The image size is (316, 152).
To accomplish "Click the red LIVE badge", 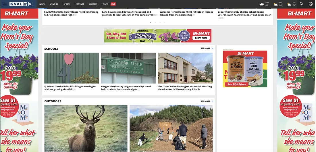I will pos(113,4).
